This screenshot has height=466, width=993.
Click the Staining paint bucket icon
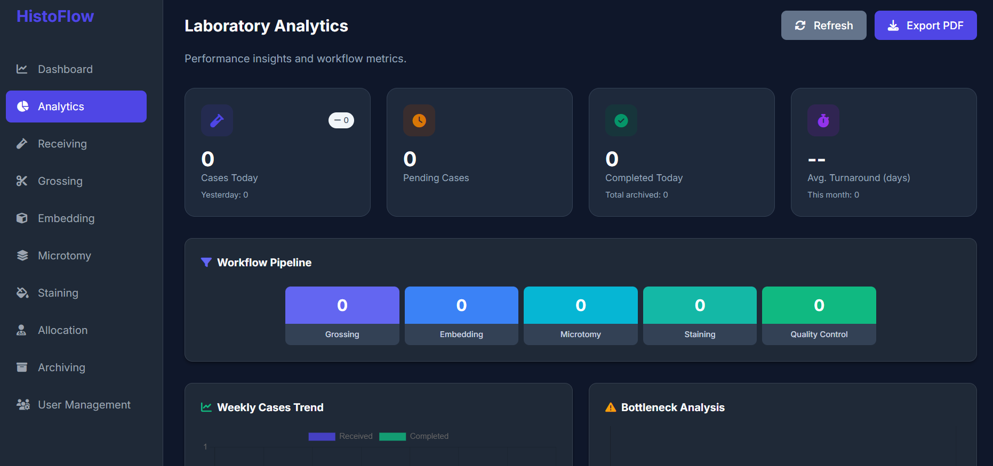click(22, 293)
